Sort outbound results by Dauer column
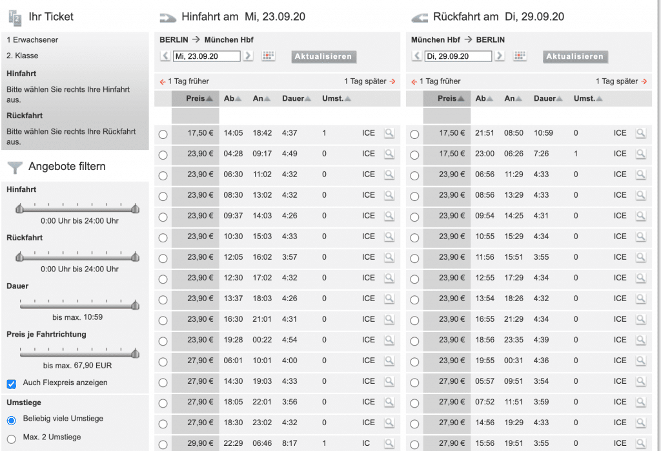Screen dimensions: 661x451 [296, 99]
